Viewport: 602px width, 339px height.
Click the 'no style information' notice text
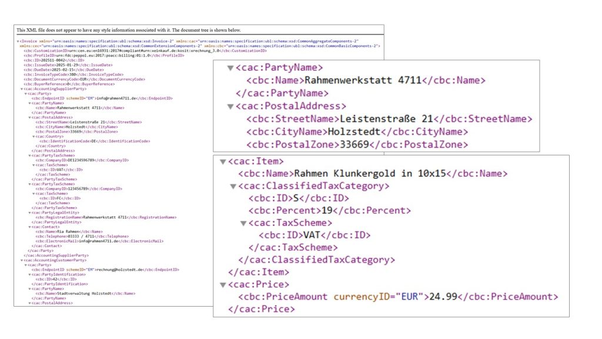coord(128,30)
